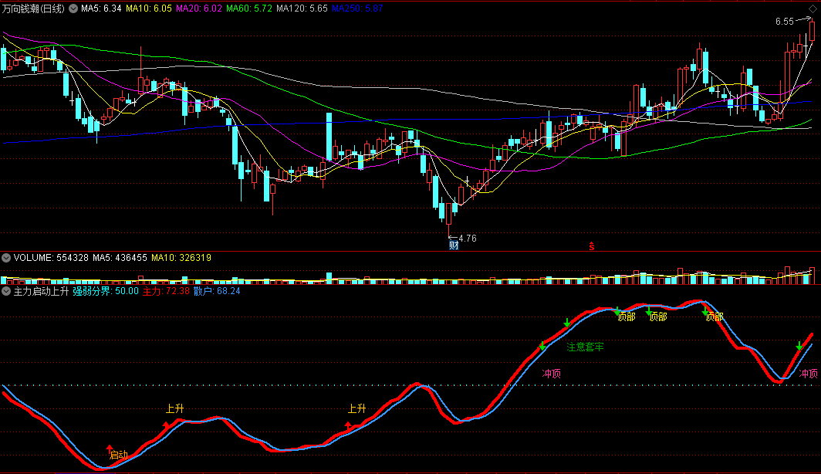The height and width of the screenshot is (474, 821).
Task: Click the 财 marker below the price low
Action: coord(454,245)
